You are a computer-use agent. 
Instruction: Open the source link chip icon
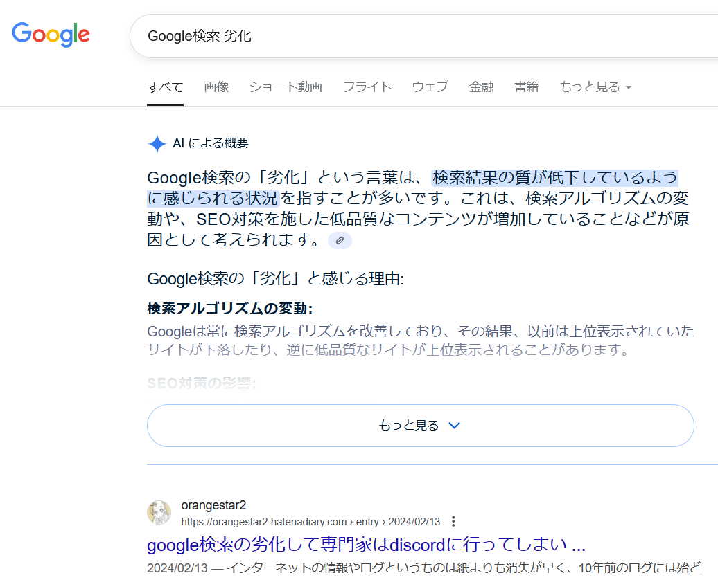point(340,241)
